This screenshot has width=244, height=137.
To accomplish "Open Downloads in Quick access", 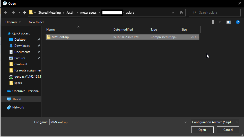I will (22, 46).
